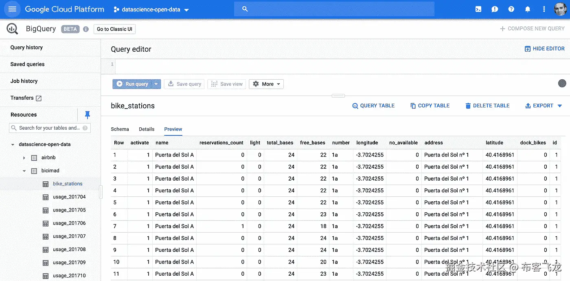The width and height of the screenshot is (570, 281).
Task: Click the free_bases column header
Action: pyautogui.click(x=313, y=143)
